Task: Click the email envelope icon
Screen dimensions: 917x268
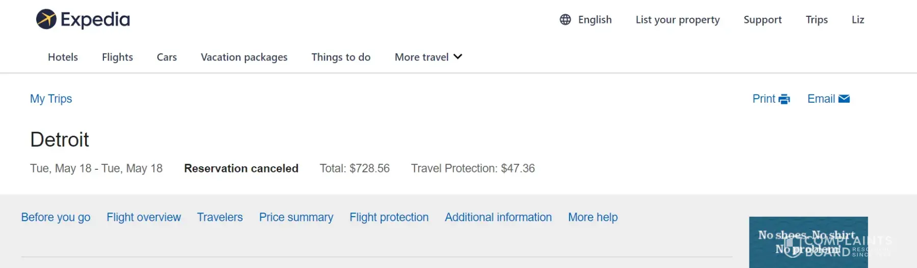Action: tap(844, 99)
